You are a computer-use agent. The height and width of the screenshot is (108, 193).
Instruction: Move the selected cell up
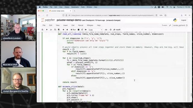tap(63, 30)
